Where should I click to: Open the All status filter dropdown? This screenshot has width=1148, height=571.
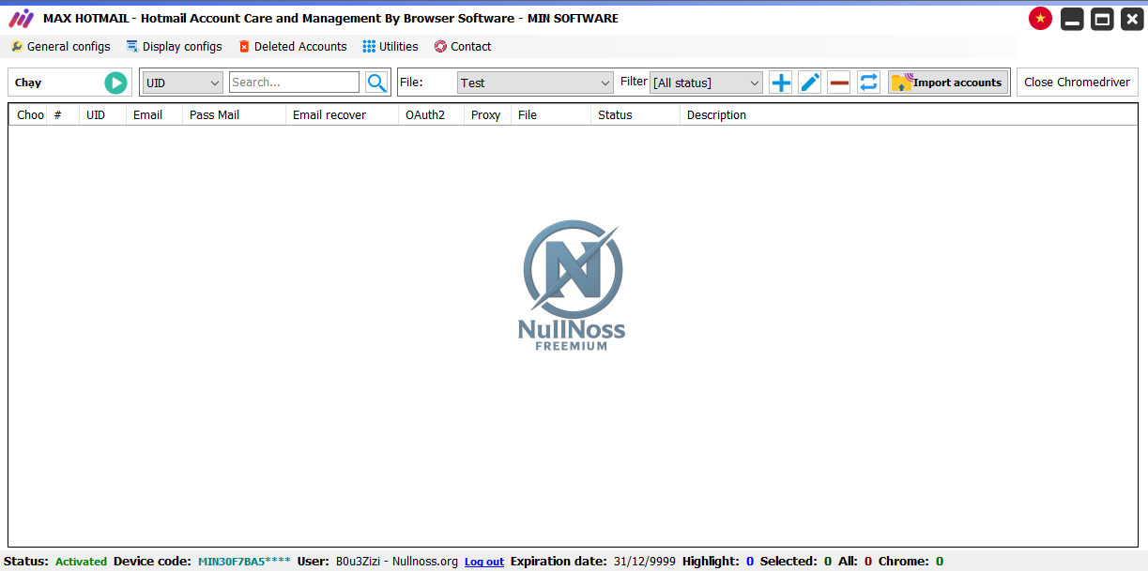(x=706, y=83)
